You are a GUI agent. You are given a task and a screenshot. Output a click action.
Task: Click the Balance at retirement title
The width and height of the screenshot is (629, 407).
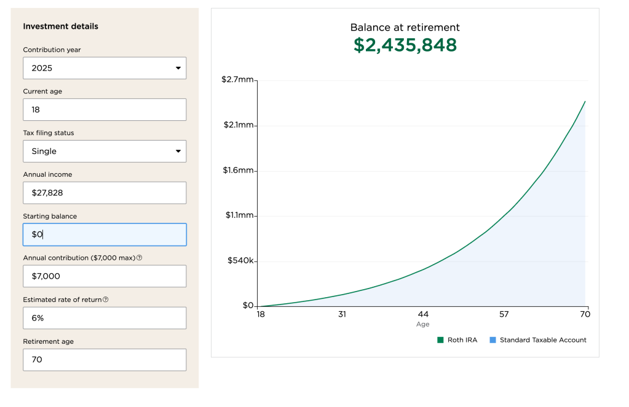coord(405,28)
